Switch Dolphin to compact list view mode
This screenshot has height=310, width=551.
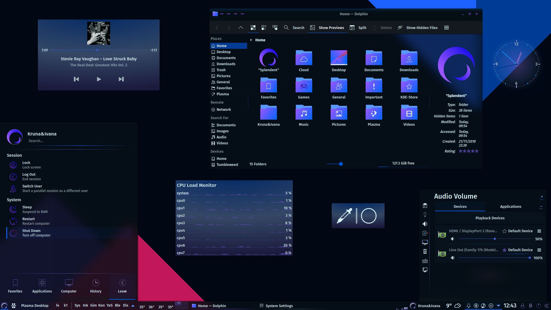(x=264, y=28)
